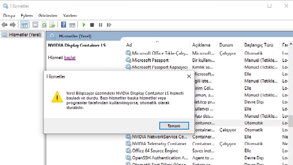This screenshot has height=165, width=293.
Task: Close the main Hizmetler window
Action: click(286, 6)
